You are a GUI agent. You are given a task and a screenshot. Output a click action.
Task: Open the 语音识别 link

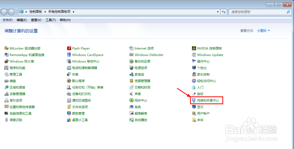16,120
